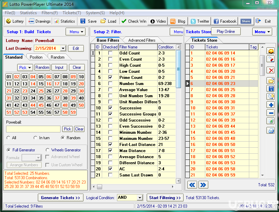
Task: Check the Odd Count filter checkbox
Action: [110, 53]
